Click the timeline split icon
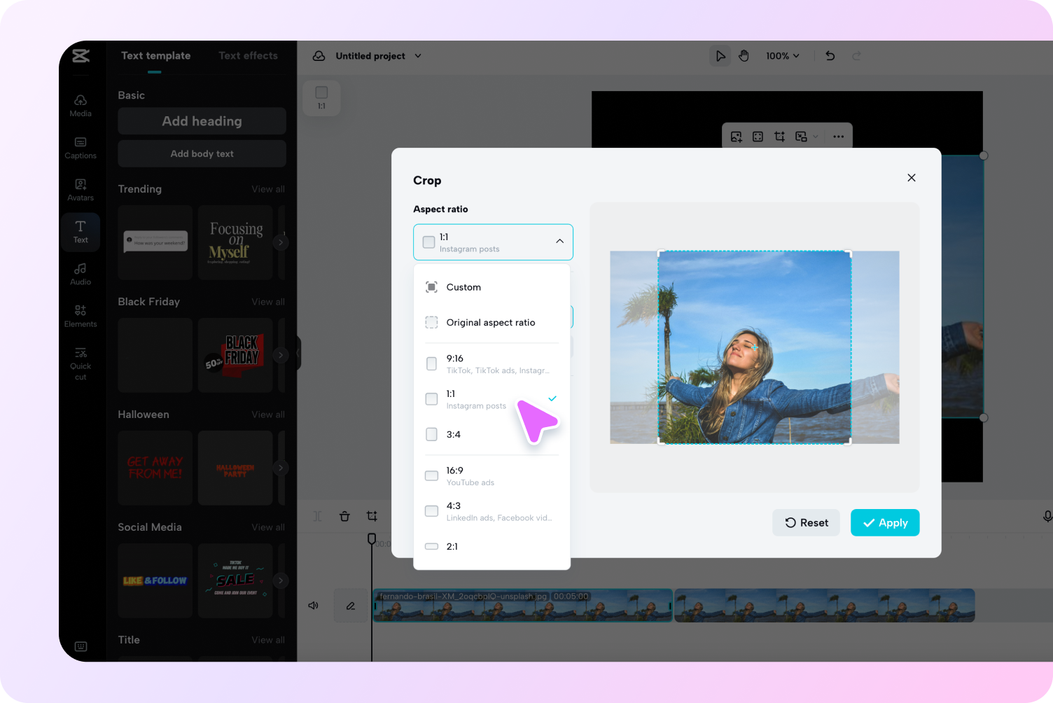Image resolution: width=1053 pixels, height=703 pixels. click(318, 516)
